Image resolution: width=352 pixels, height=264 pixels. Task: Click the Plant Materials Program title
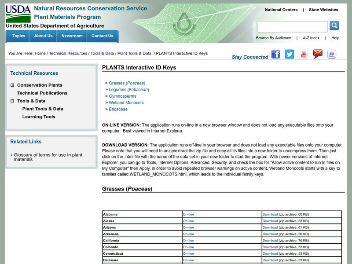click(x=67, y=17)
